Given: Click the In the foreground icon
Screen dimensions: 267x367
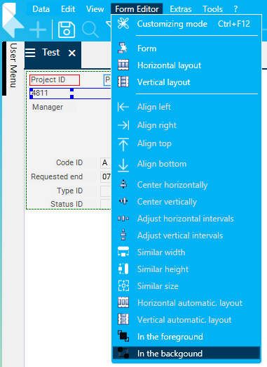Looking at the screenshot, I should [123, 336].
